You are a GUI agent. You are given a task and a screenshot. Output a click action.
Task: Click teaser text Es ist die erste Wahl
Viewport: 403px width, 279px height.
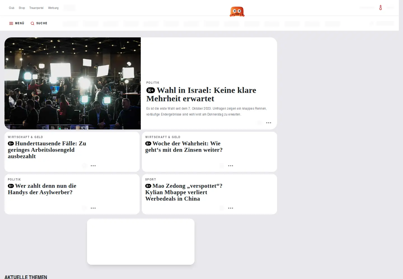click(x=207, y=111)
